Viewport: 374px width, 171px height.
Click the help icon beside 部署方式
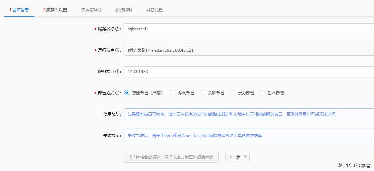pyautogui.click(x=117, y=93)
